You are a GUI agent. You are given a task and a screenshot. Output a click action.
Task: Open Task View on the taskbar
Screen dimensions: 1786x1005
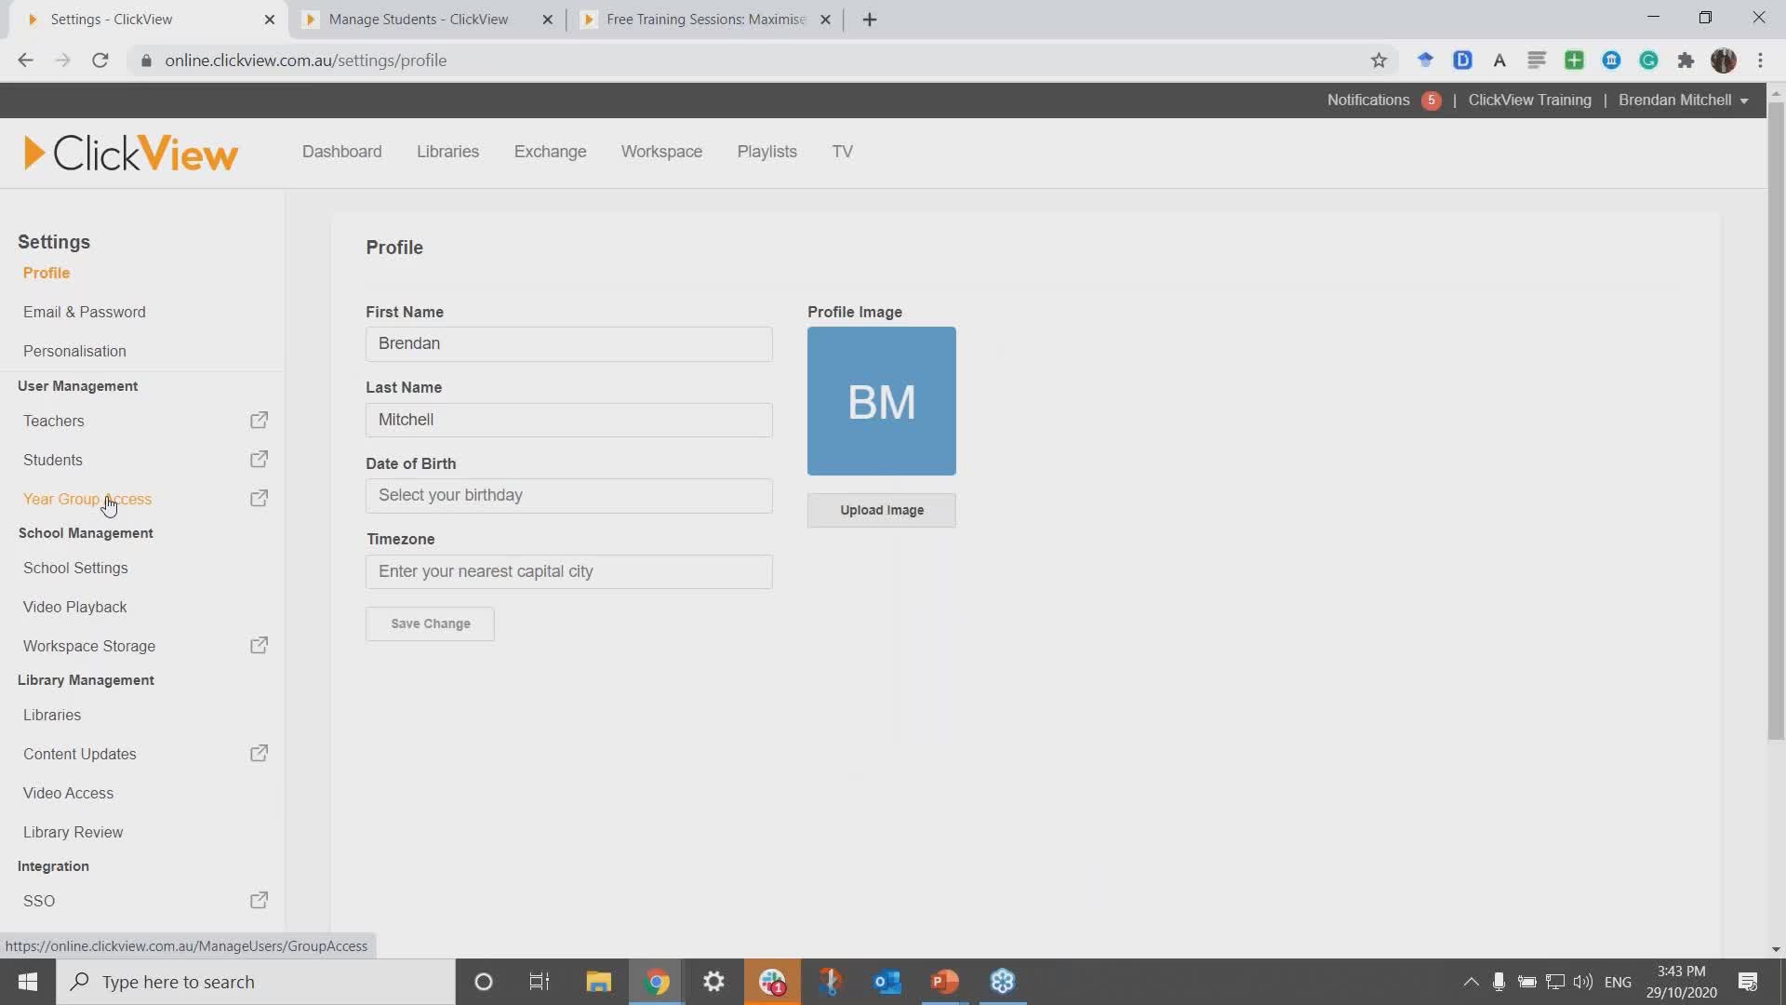(x=540, y=982)
